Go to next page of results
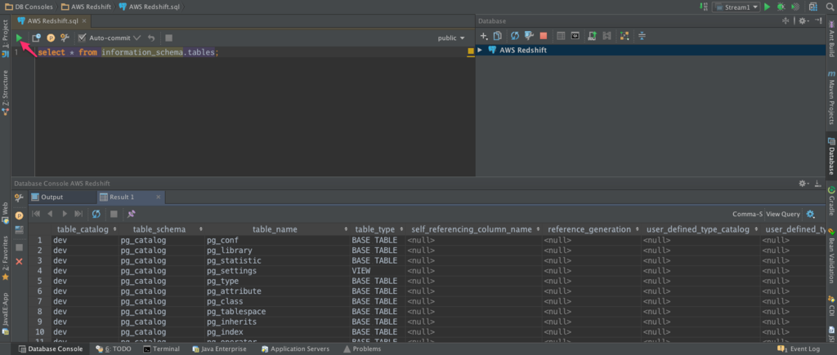This screenshot has width=837, height=355. (x=65, y=214)
